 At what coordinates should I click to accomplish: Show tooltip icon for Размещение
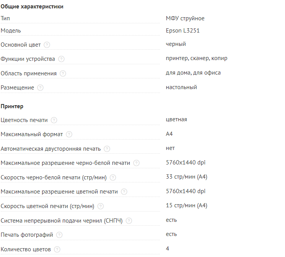(x=41, y=88)
